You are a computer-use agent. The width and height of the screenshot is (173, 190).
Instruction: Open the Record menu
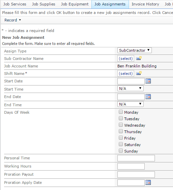13,20
